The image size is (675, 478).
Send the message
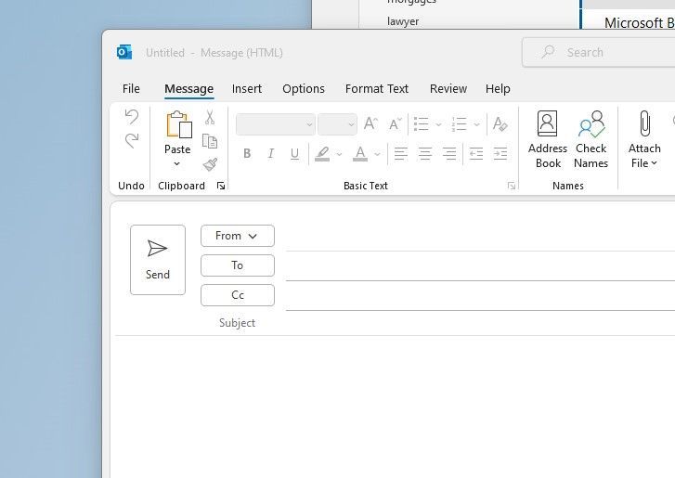click(158, 260)
